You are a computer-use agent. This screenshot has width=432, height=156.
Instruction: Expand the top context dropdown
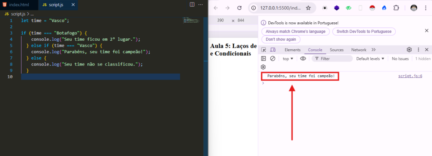point(288,58)
